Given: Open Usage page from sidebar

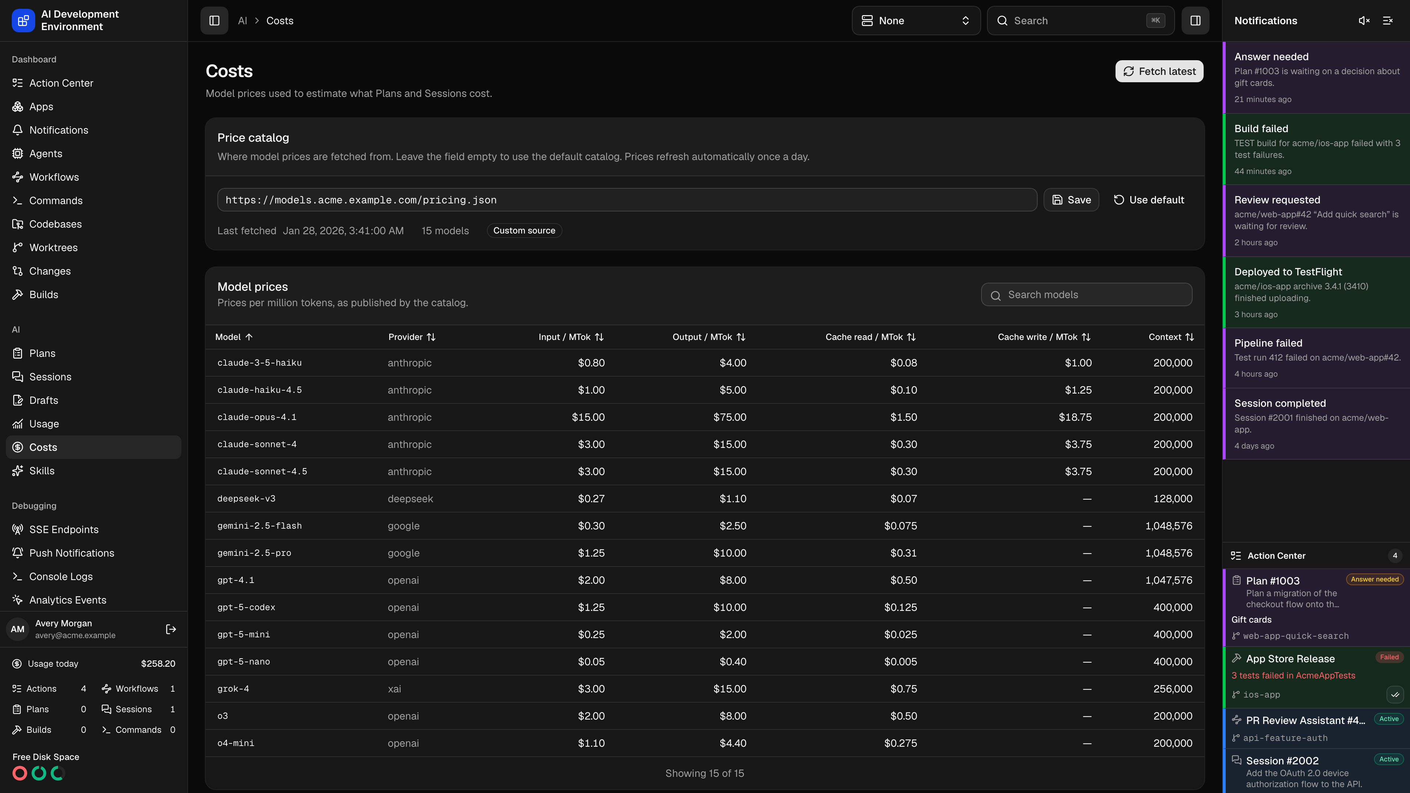Looking at the screenshot, I should click(94, 424).
